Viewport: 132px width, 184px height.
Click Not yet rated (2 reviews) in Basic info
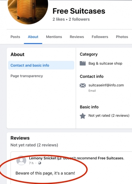pos(109,116)
